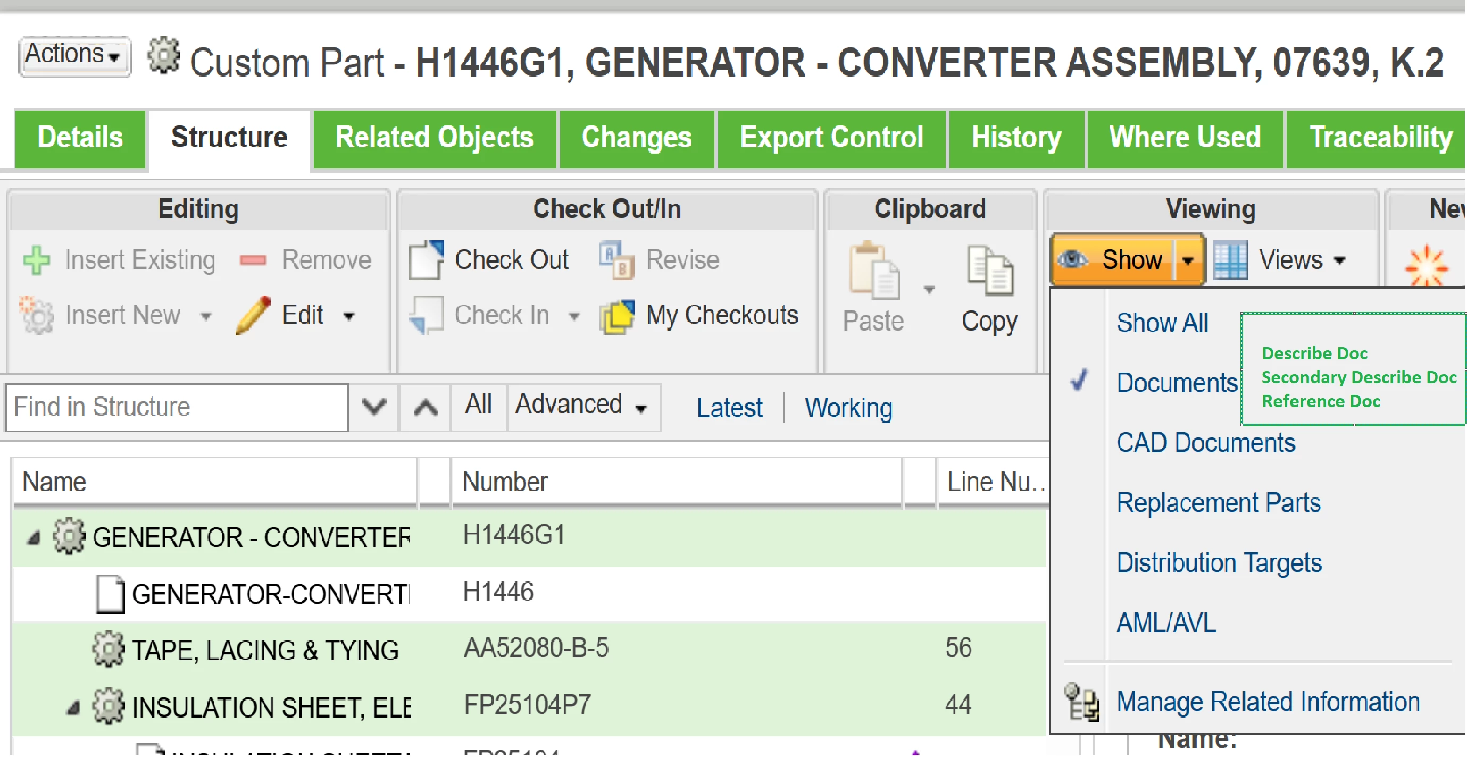The width and height of the screenshot is (1467, 768).
Task: Click the Copy pages icon
Action: point(990,270)
